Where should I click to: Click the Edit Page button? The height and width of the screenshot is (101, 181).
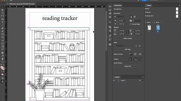coord(128,49)
